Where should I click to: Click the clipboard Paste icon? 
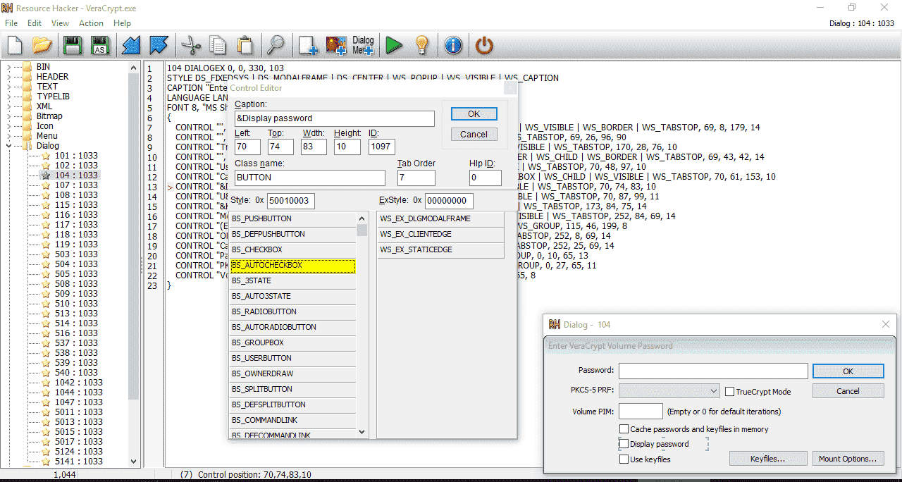click(245, 45)
